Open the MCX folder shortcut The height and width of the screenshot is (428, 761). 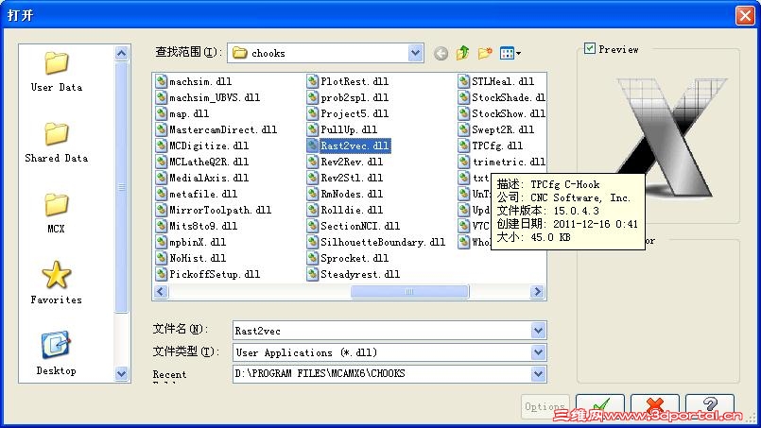57,213
